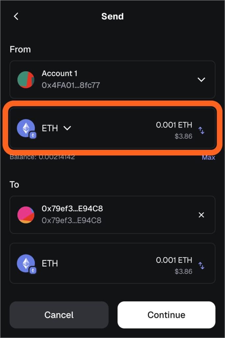225x338 pixels.
Task: Click the ETH token icon in From section
Action: pyautogui.click(x=25, y=128)
